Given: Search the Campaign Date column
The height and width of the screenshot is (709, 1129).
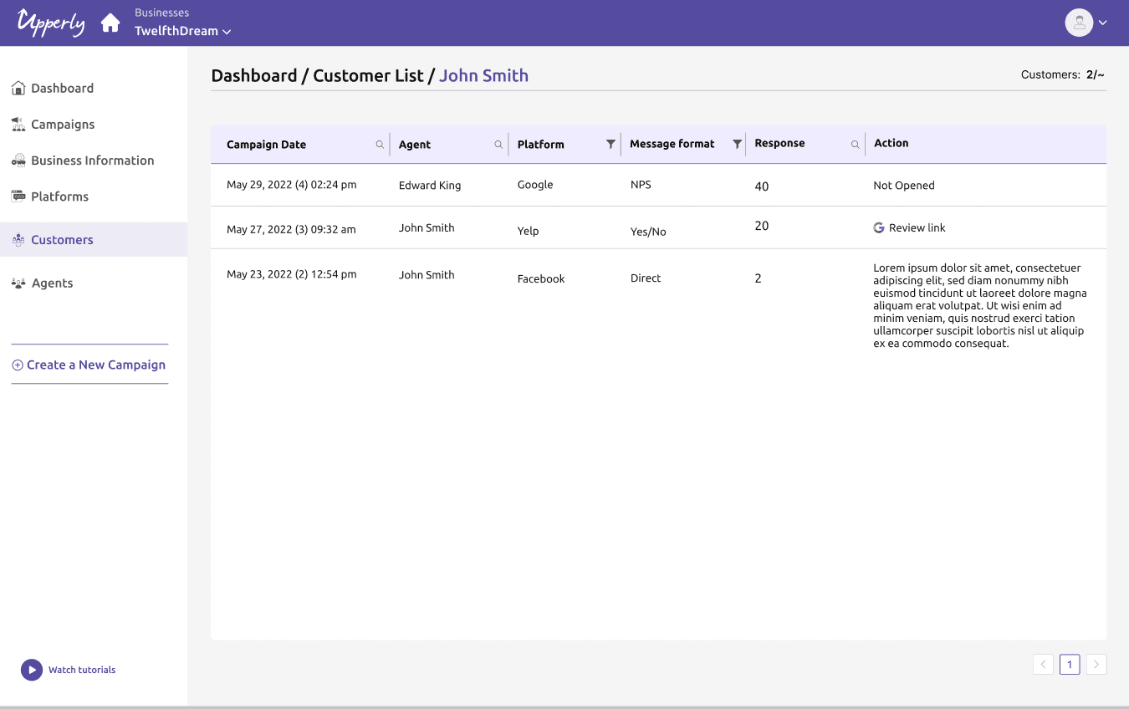Looking at the screenshot, I should pos(380,145).
